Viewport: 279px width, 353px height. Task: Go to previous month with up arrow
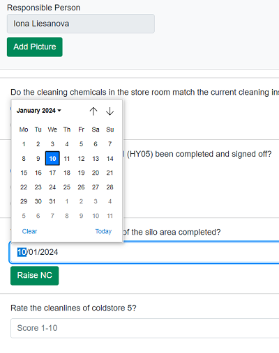(x=93, y=111)
